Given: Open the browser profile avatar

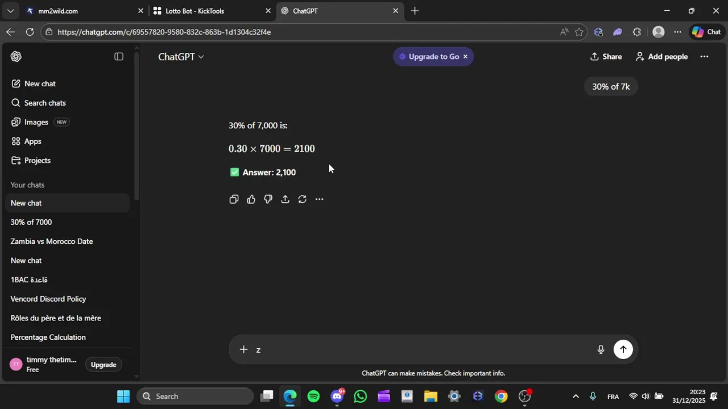Looking at the screenshot, I should [659, 32].
